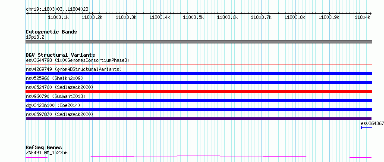
Task: Click the 11803.5k ruler tick label
Action: pos(193,17)
